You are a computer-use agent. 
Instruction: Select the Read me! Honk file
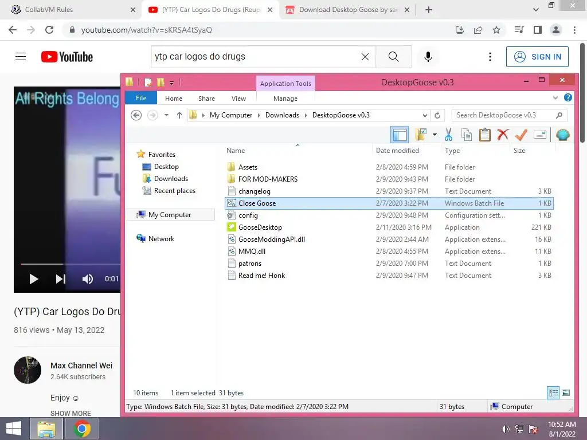pyautogui.click(x=261, y=276)
